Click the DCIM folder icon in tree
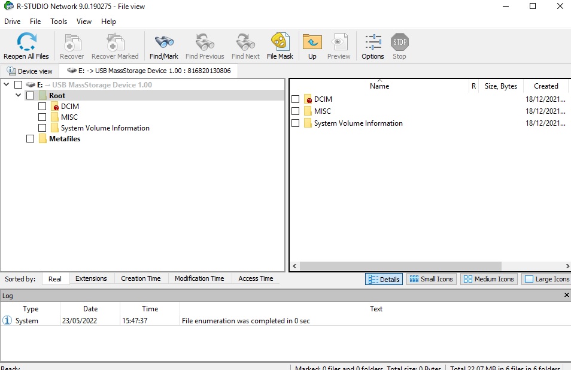The width and height of the screenshot is (571, 370). tap(55, 107)
